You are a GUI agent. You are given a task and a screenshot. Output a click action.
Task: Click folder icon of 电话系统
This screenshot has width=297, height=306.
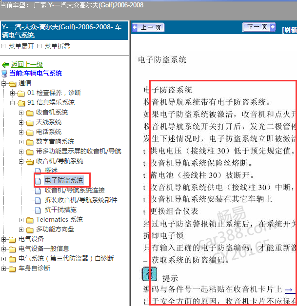[30, 133]
